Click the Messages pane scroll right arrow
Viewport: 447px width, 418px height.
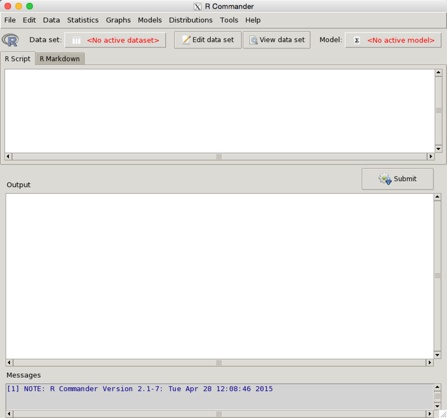click(x=430, y=414)
